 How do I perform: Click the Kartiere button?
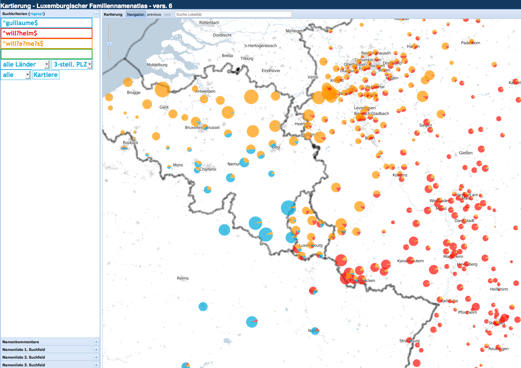pos(46,75)
